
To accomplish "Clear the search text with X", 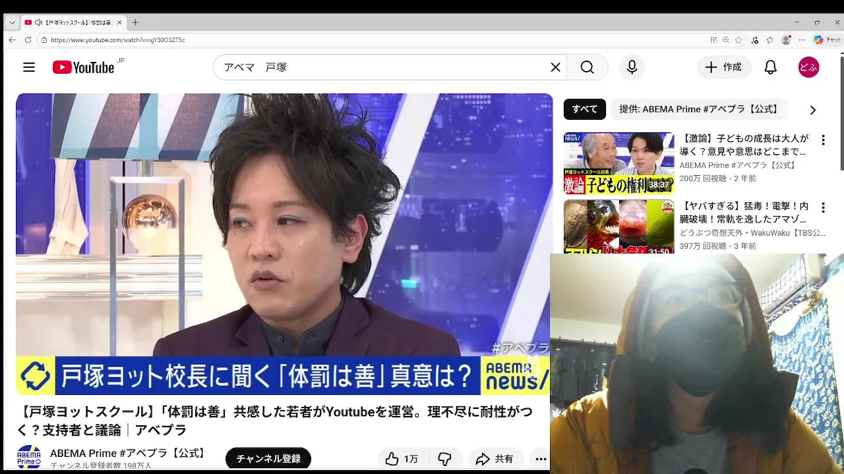I will 555,67.
